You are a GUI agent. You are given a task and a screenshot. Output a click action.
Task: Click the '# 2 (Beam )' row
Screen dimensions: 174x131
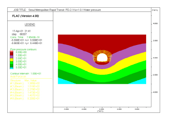pyautogui.click(x=25, y=86)
